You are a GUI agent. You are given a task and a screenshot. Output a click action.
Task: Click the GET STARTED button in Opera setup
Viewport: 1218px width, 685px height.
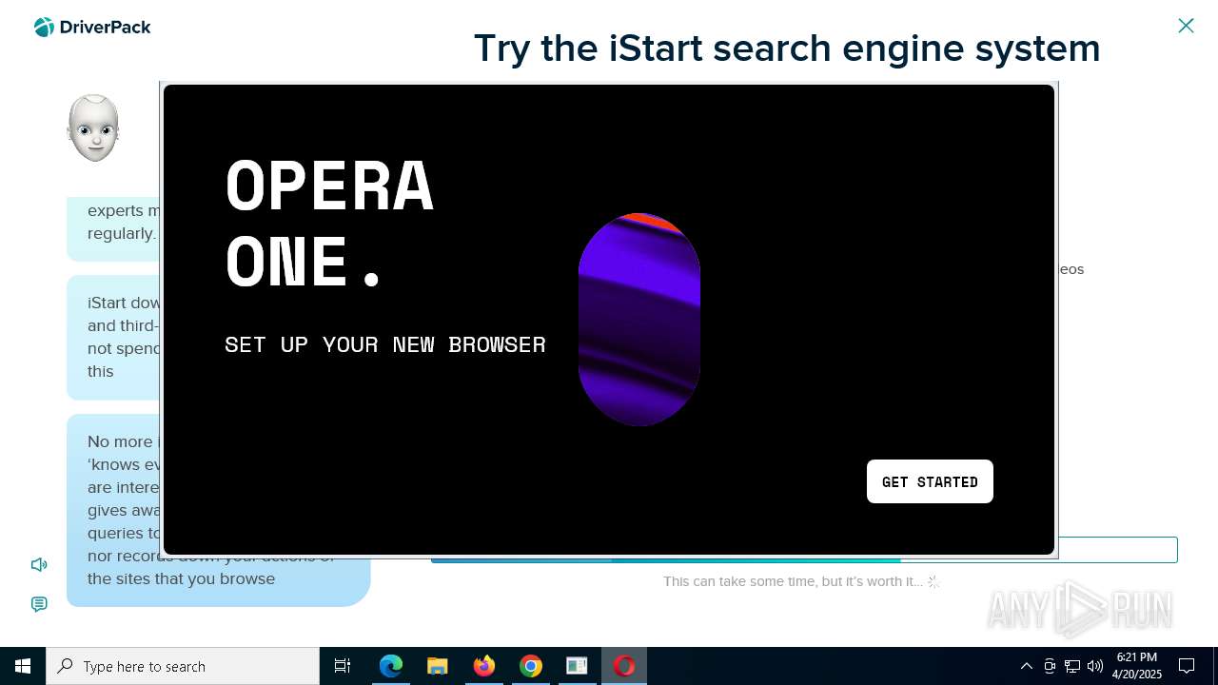pyautogui.click(x=930, y=481)
